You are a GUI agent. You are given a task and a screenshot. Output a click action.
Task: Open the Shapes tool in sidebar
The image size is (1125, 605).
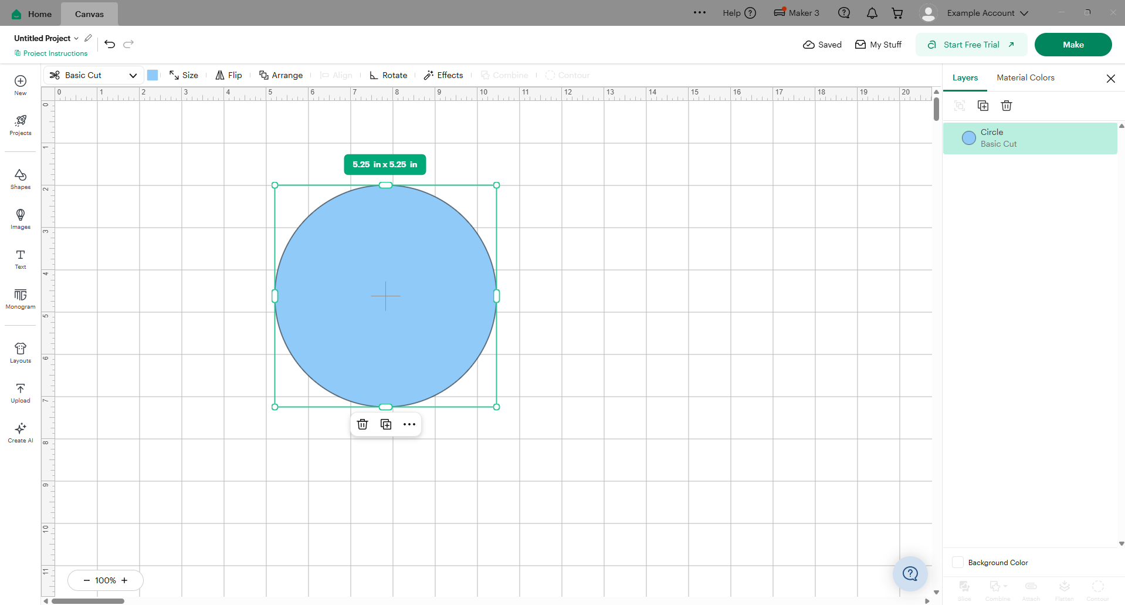point(21,179)
